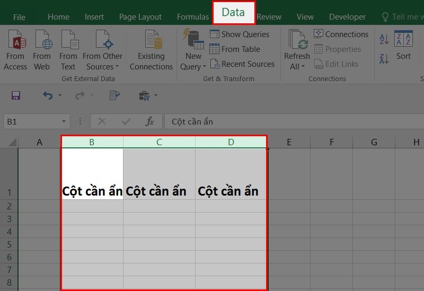Open the Developer tab
Image resolution: width=424 pixels, height=291 pixels.
point(347,17)
